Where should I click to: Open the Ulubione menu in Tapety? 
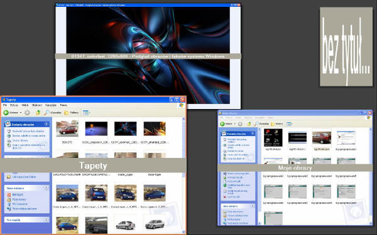[37, 105]
